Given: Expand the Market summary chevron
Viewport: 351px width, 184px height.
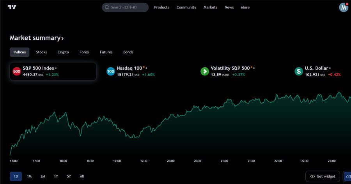Looking at the screenshot, I should [62, 38].
